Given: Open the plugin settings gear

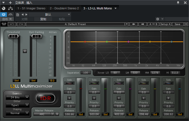Looking at the screenshot, I should (158, 19).
